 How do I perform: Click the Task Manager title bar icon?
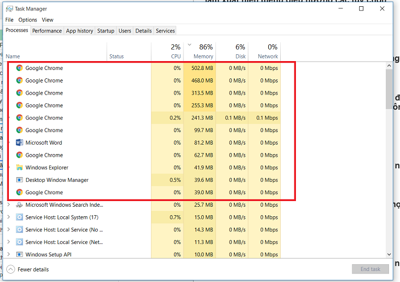(9, 9)
